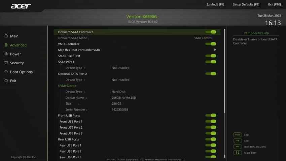Viewport: 286px width, 161px height.
Task: Click the Security tab shield icon
Action: (6, 63)
